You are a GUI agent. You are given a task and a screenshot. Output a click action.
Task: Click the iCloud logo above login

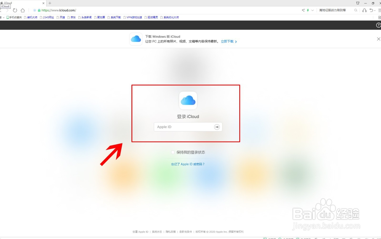coord(188,100)
